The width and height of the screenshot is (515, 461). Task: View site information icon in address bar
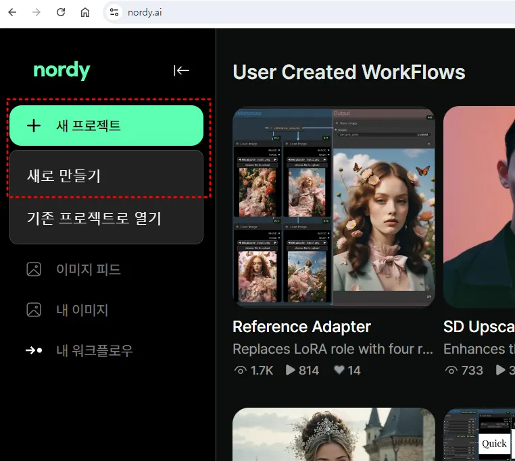pyautogui.click(x=114, y=12)
